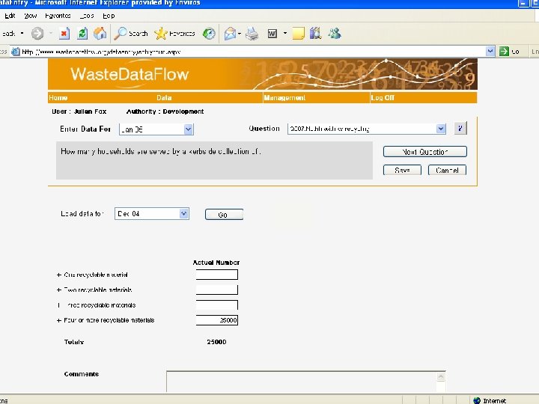Print the page with printer icon
539x404 pixels.
[x=252, y=34]
